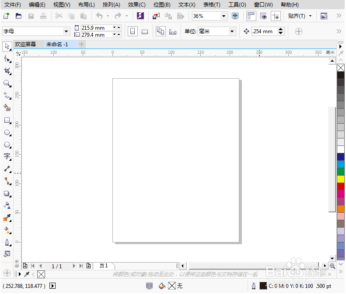This screenshot has width=346, height=294.
Task: Set page orientation to landscape
Action: click(145, 32)
